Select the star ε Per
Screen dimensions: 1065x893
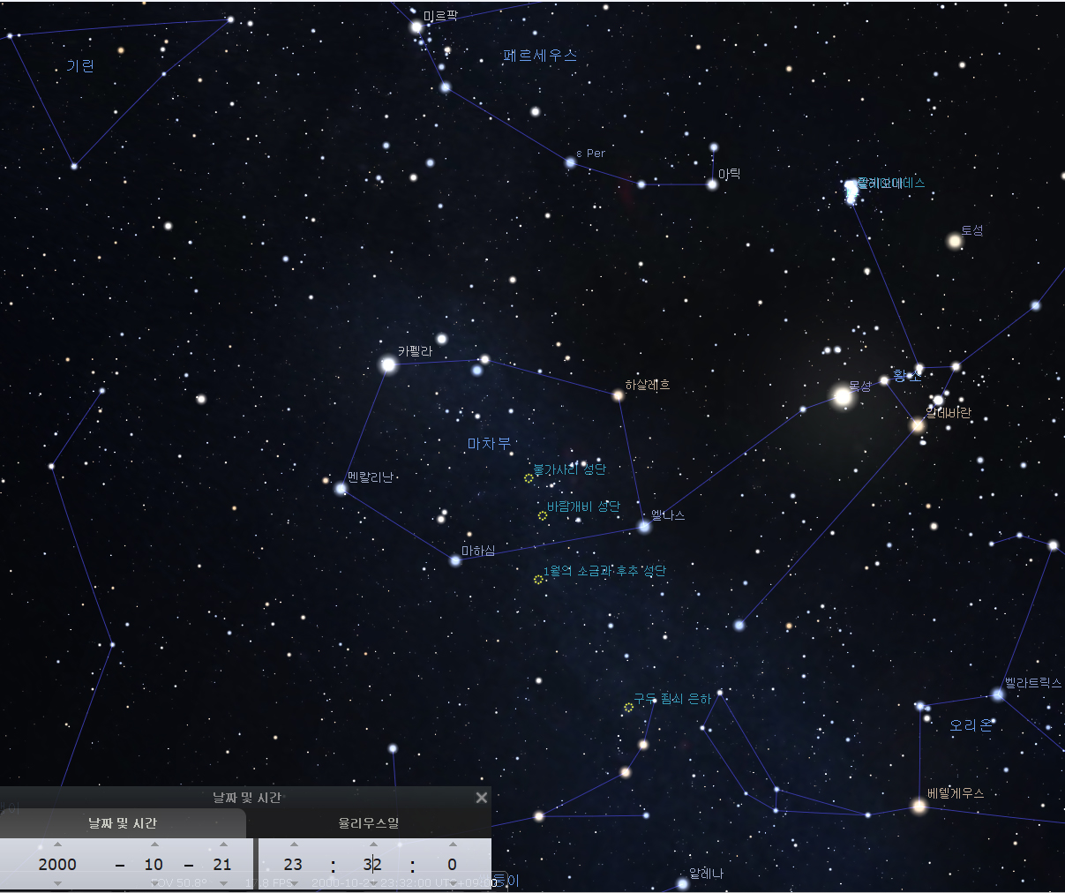coord(571,162)
